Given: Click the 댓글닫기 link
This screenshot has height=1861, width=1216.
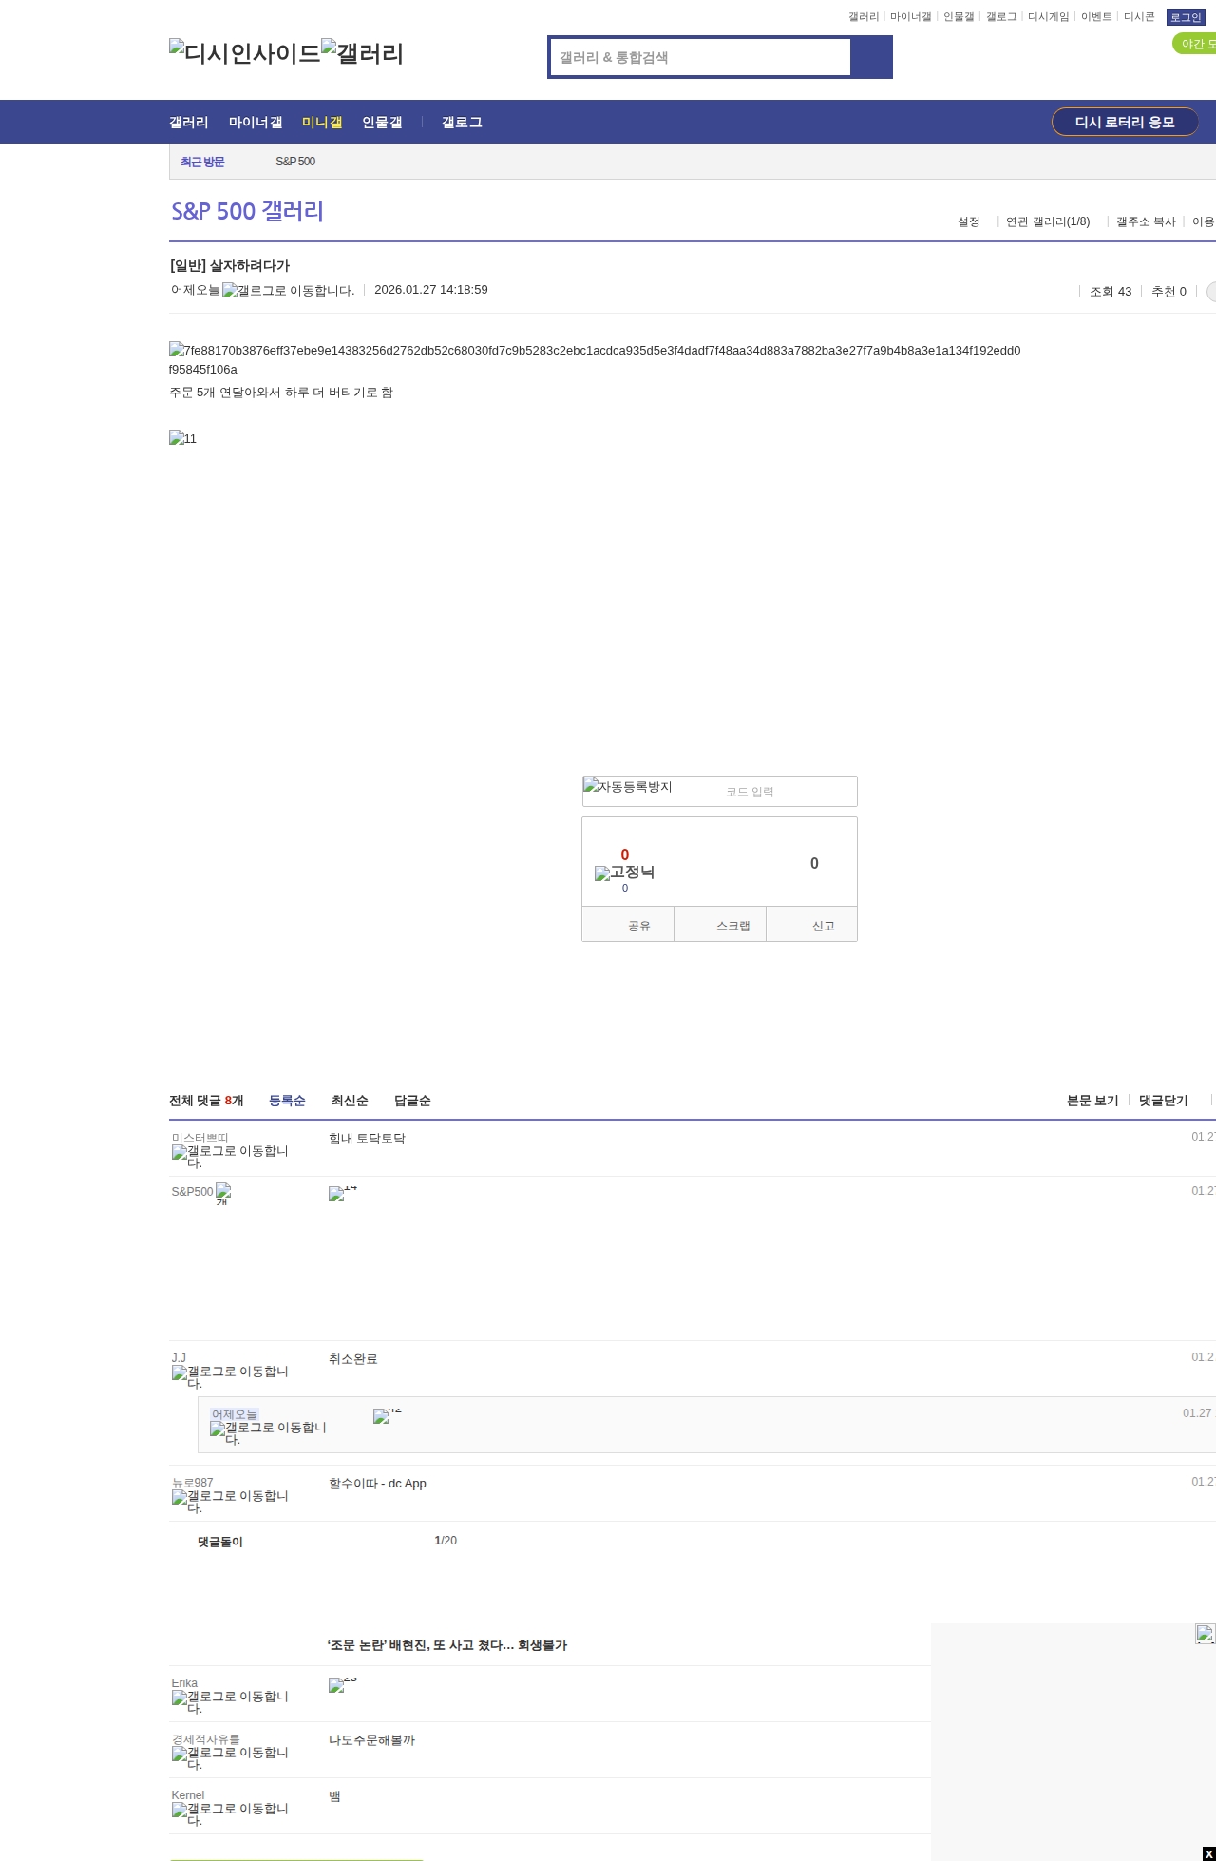Looking at the screenshot, I should point(1164,1101).
